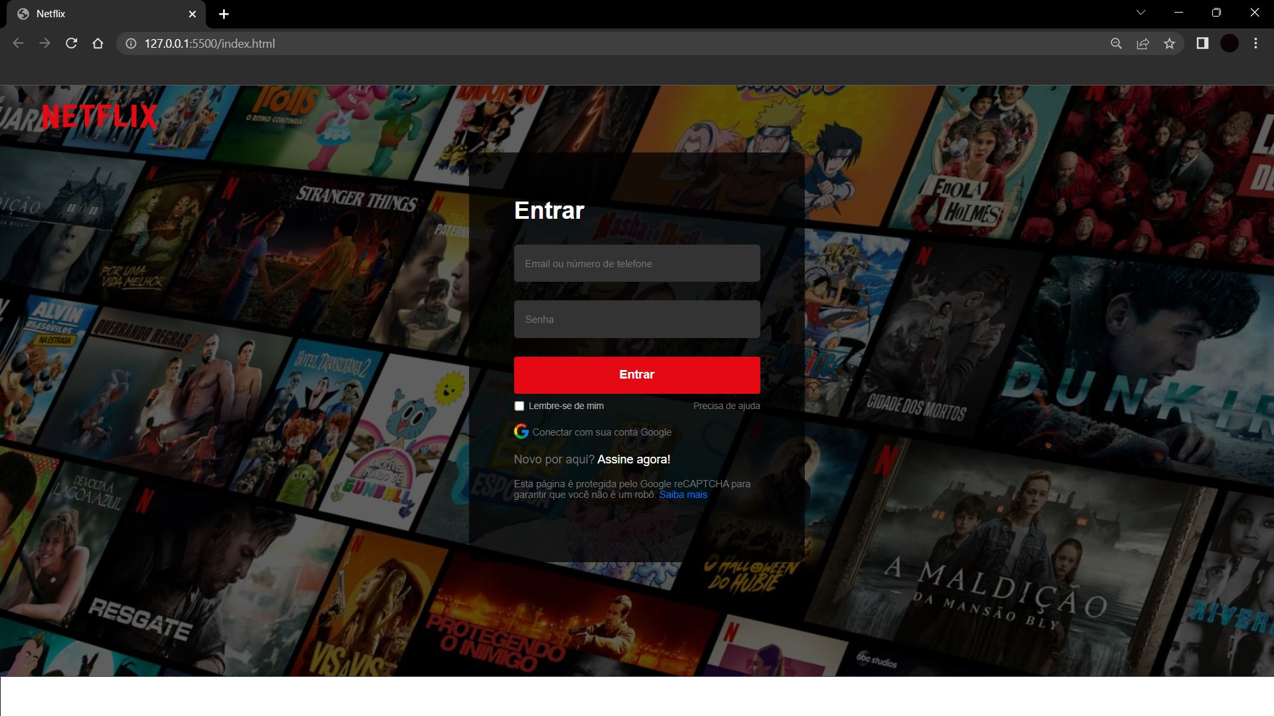Open the three-dot browser menu
The image size is (1274, 716).
pyautogui.click(x=1255, y=43)
